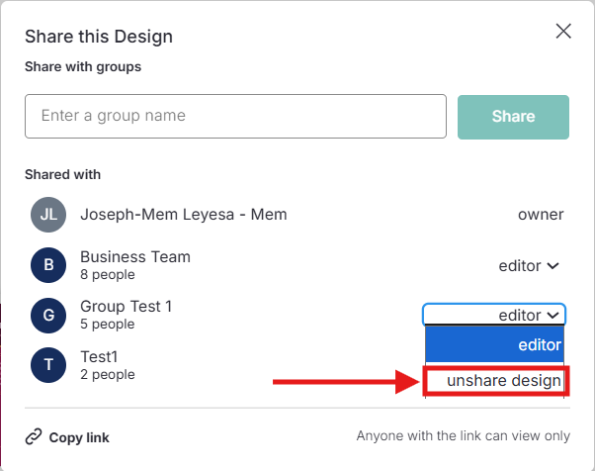
Task: Expand the Business Team editor chevron
Action: click(552, 265)
